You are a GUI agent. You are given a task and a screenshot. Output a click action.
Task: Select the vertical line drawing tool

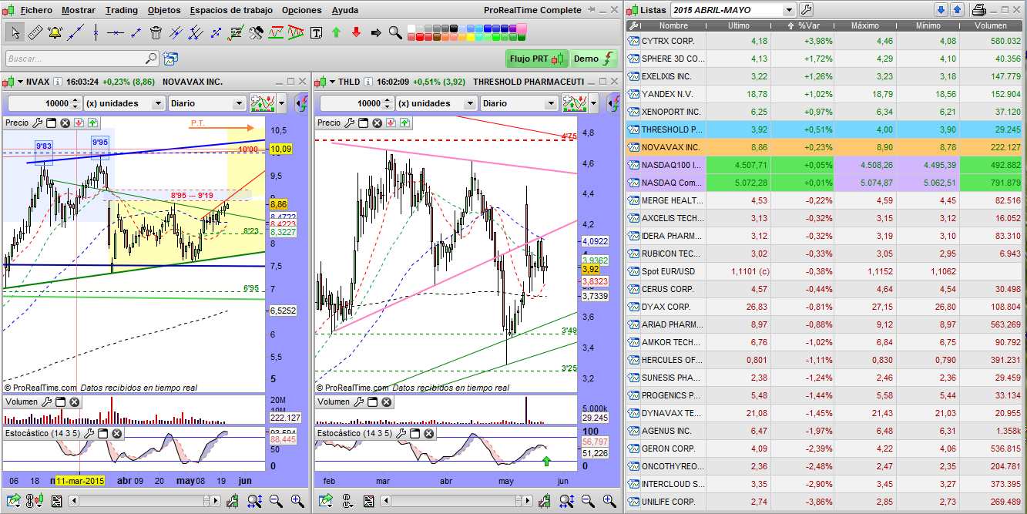point(96,32)
